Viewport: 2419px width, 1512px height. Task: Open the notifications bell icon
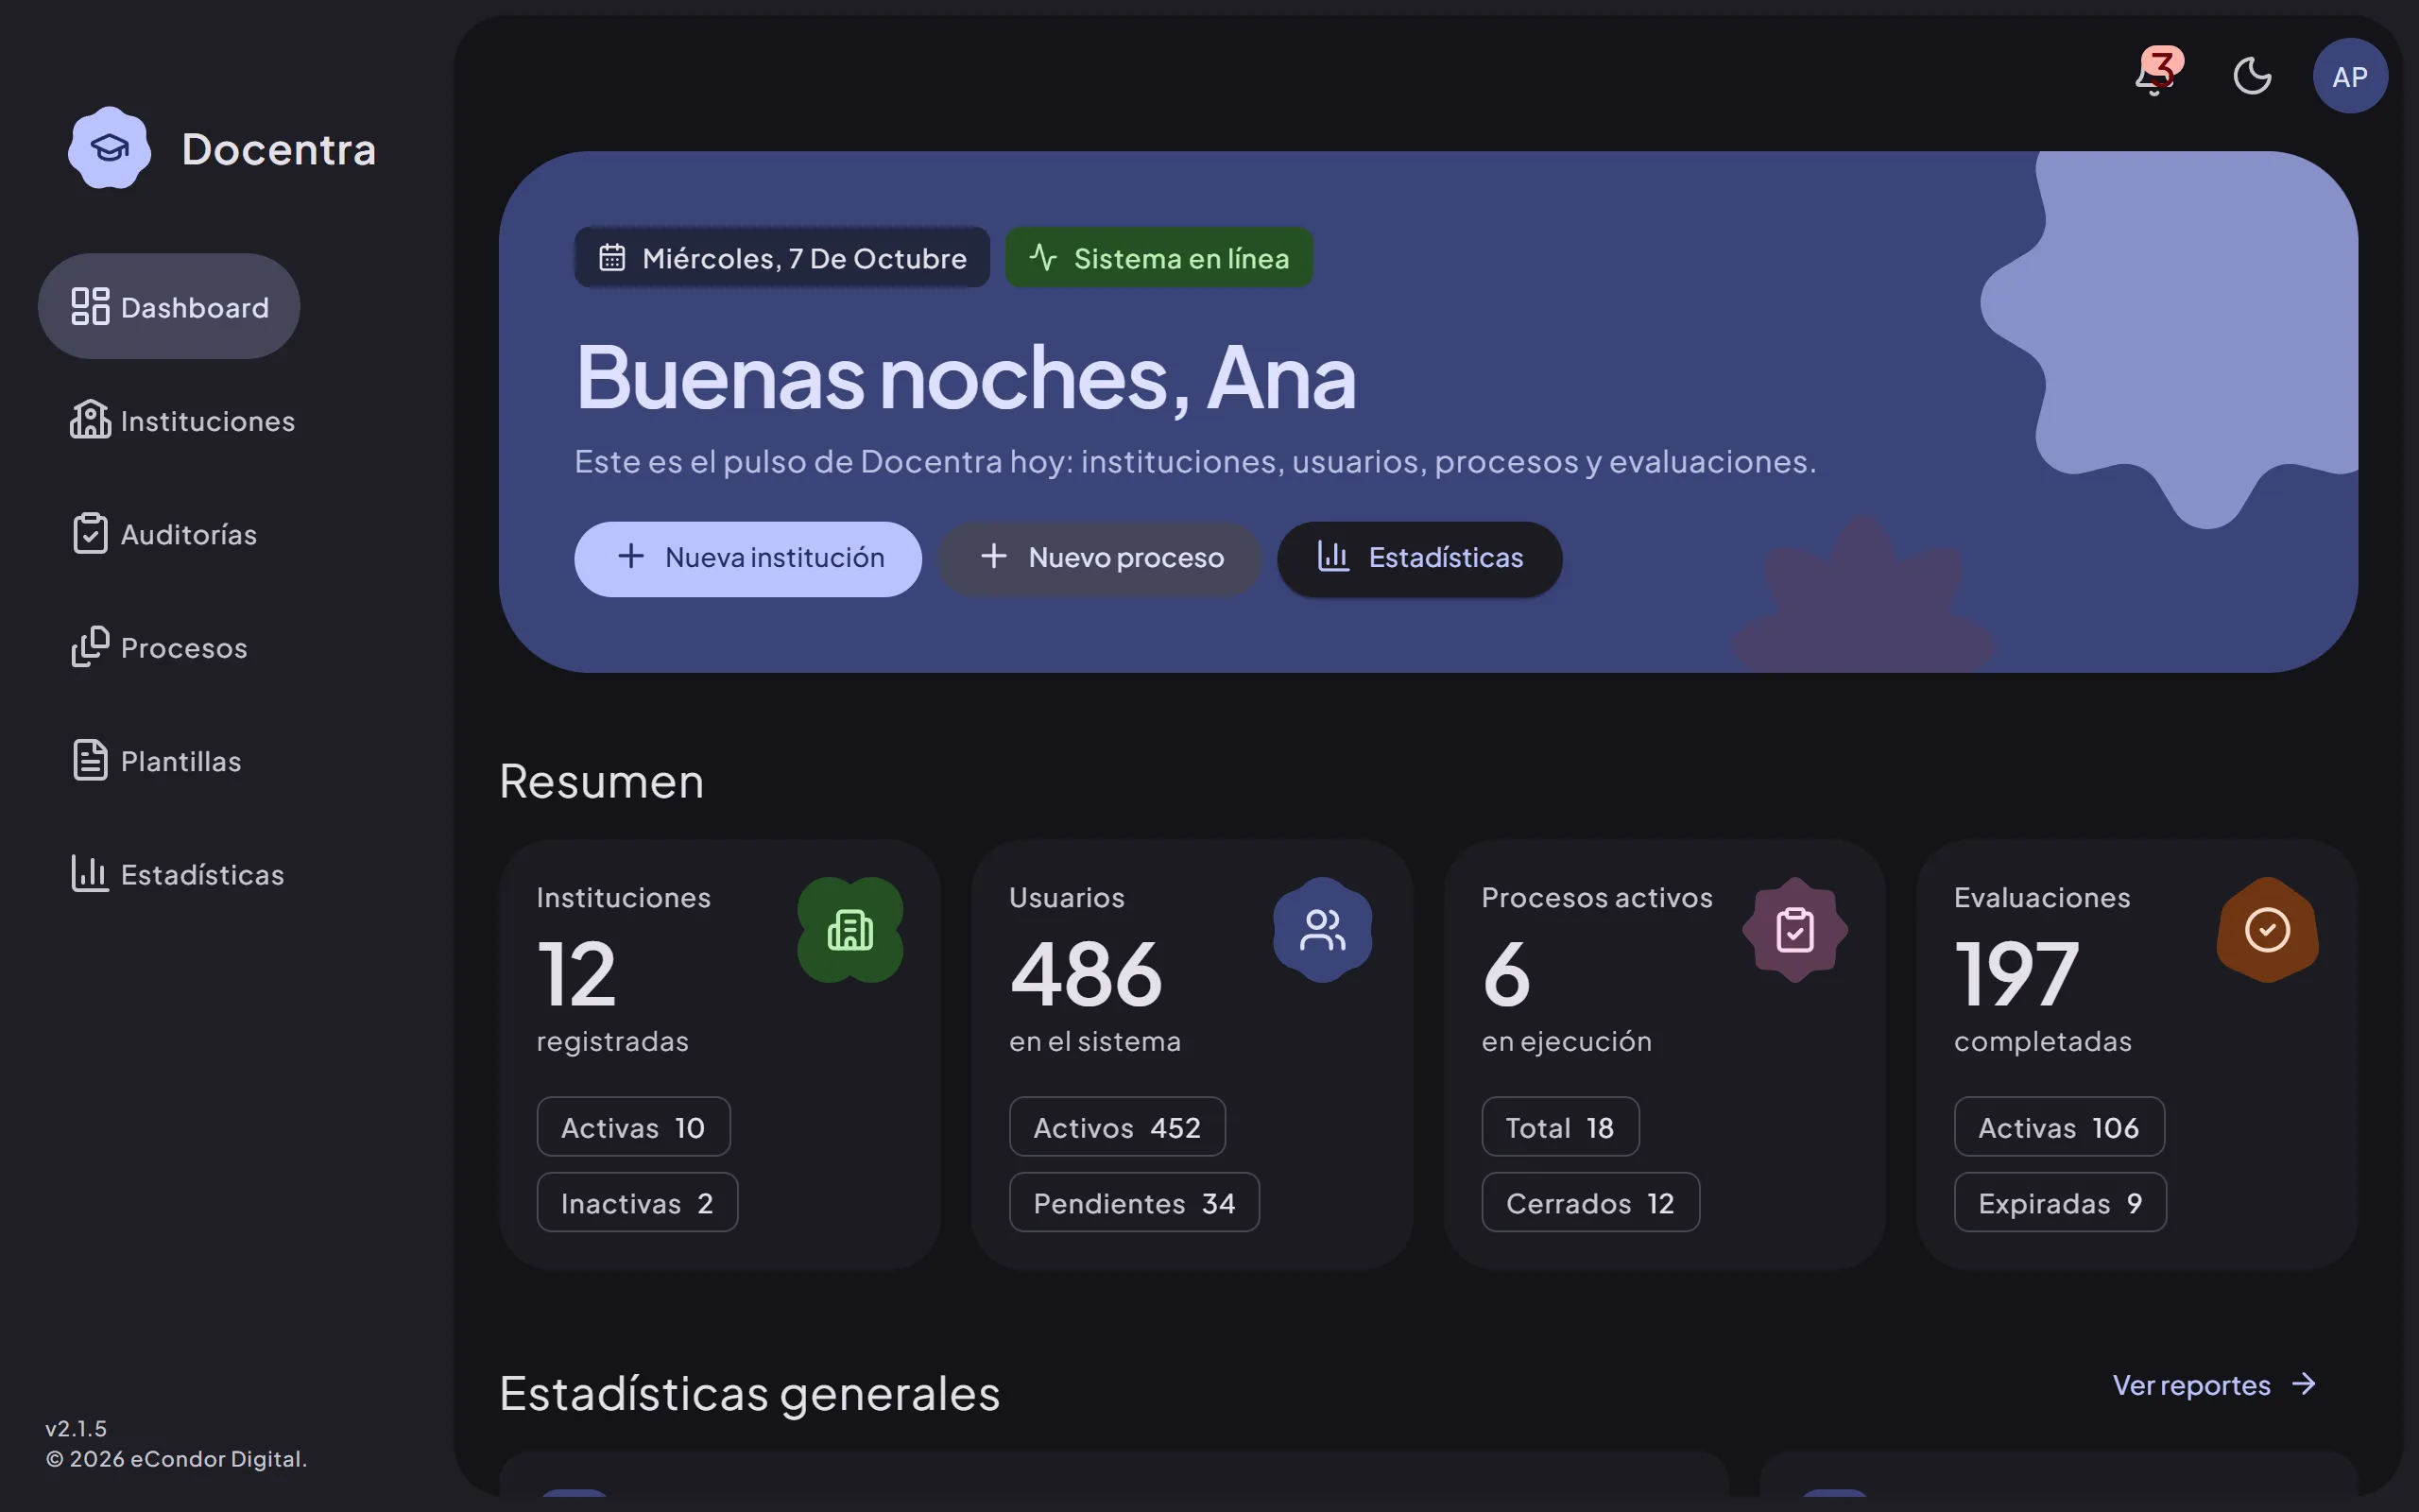[x=2154, y=76]
